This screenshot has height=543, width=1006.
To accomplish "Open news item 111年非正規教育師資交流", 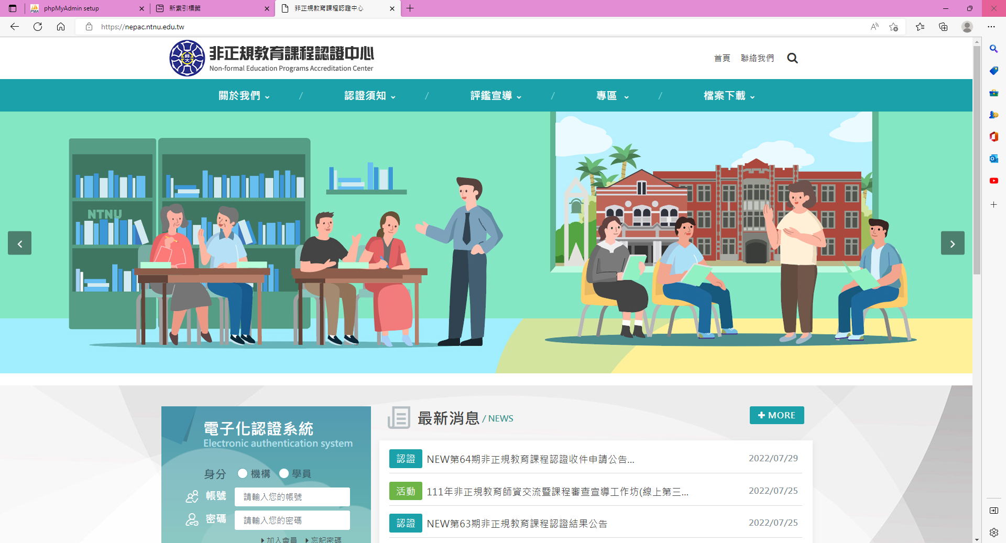I will 557,492.
